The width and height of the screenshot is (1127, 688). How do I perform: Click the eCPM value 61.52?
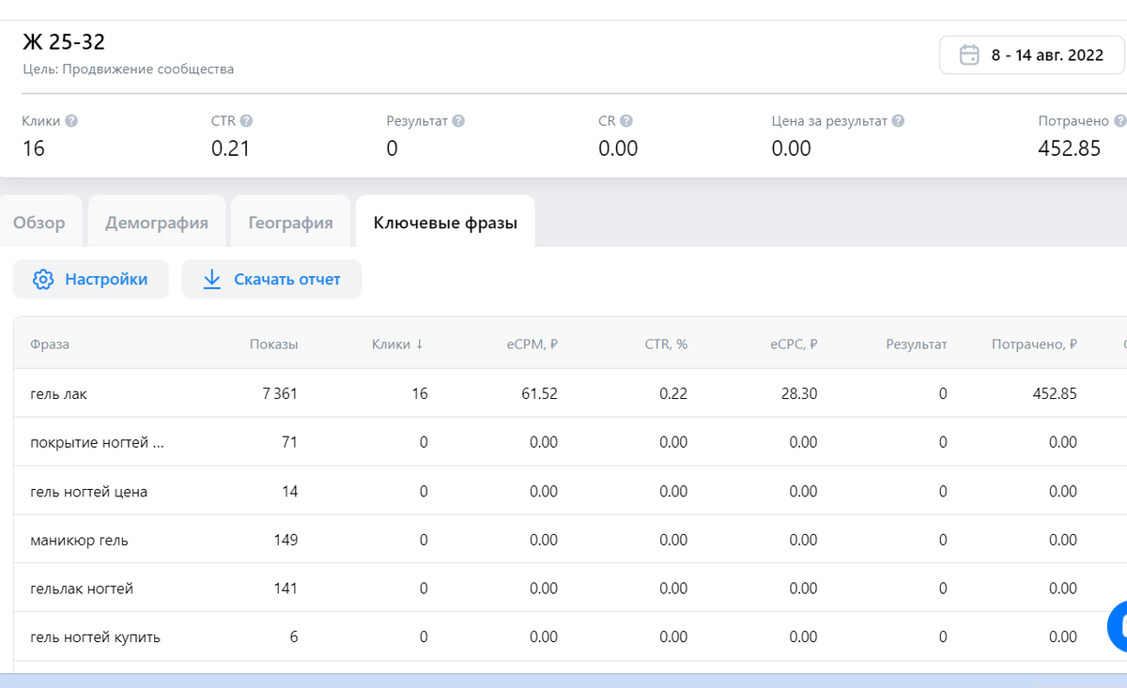click(539, 394)
